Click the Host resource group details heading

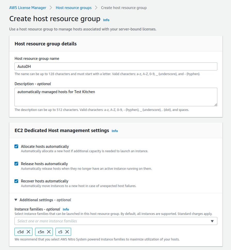click(x=46, y=44)
